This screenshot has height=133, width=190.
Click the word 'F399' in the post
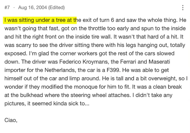(x=113, y=70)
